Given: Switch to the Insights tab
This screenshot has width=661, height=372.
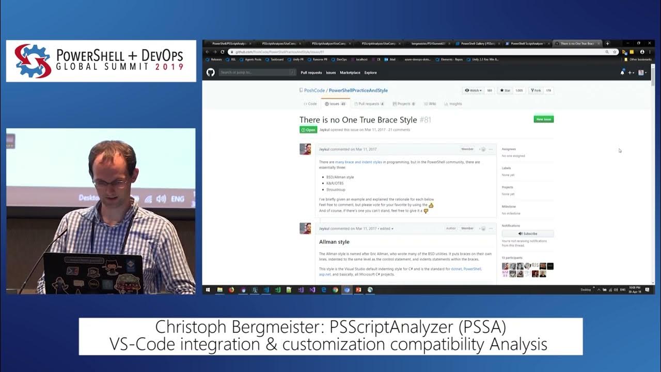Looking at the screenshot, I should pyautogui.click(x=453, y=104).
